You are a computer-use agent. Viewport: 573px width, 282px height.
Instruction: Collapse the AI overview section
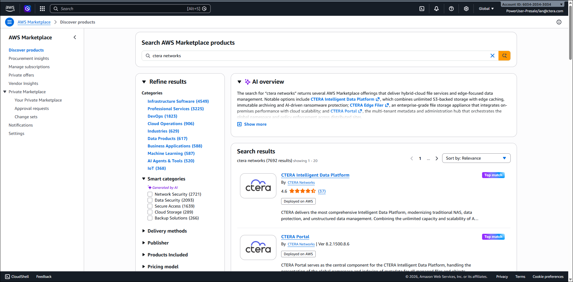pyautogui.click(x=239, y=82)
